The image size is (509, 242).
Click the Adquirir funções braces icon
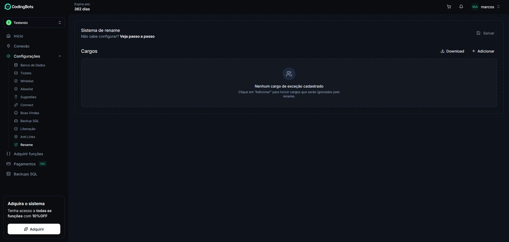[9, 154]
